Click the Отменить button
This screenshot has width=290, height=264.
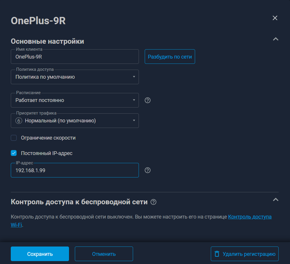pos(104,254)
